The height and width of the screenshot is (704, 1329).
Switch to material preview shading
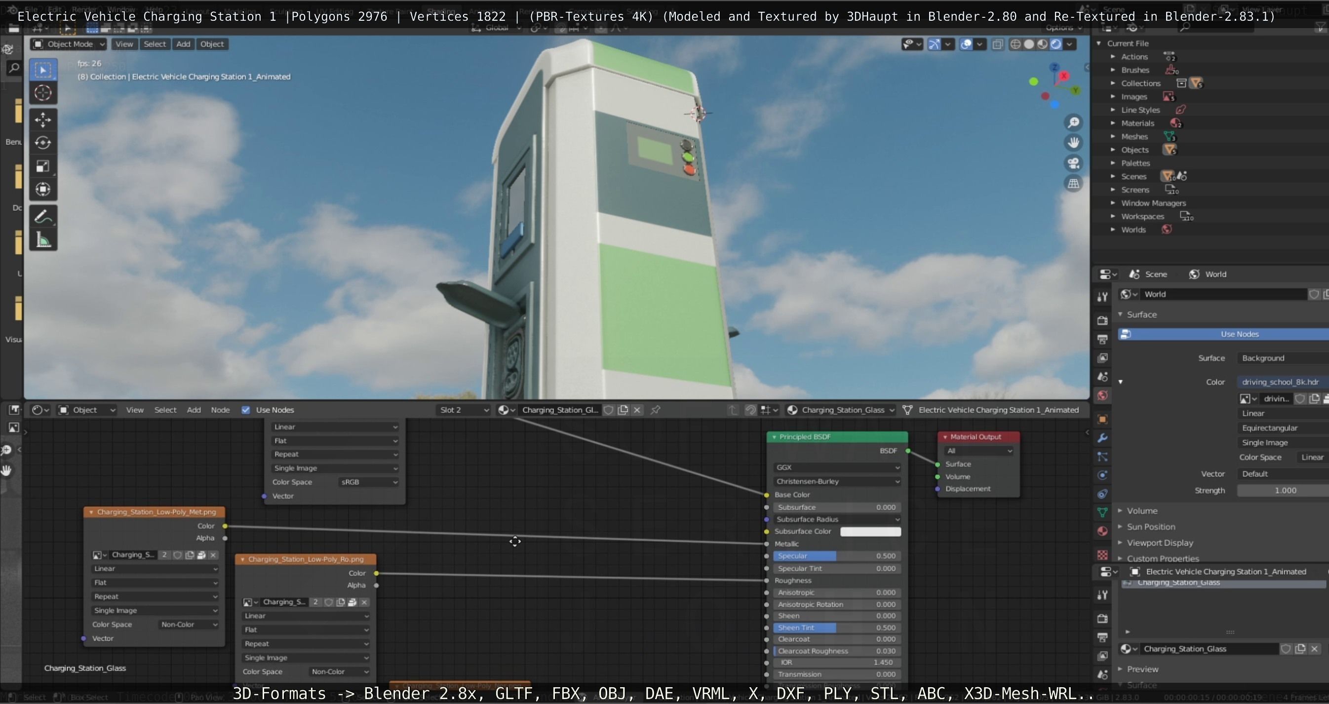pos(1042,44)
